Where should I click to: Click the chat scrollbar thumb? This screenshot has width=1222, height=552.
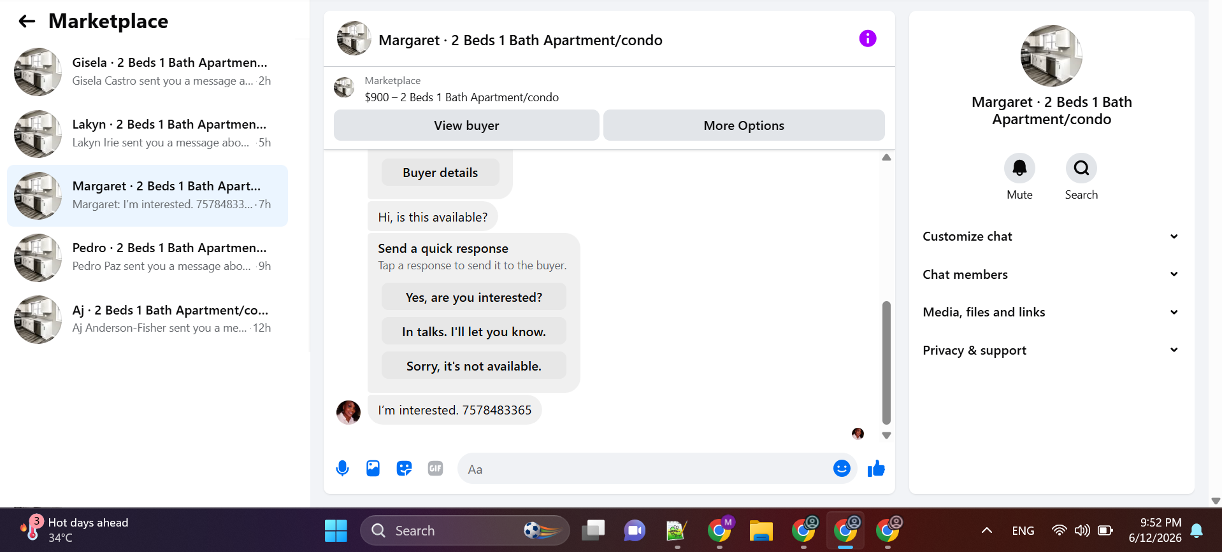886,362
